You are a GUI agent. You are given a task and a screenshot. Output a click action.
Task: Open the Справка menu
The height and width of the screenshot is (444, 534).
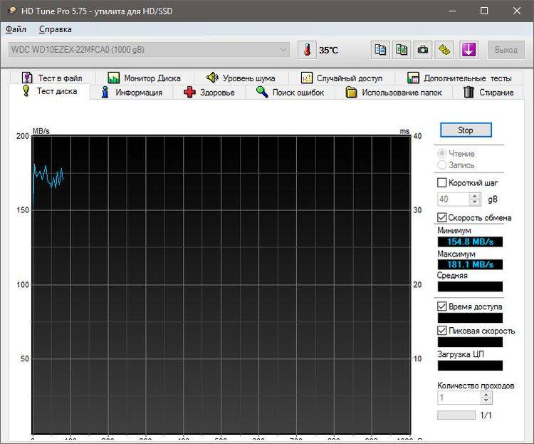point(55,29)
